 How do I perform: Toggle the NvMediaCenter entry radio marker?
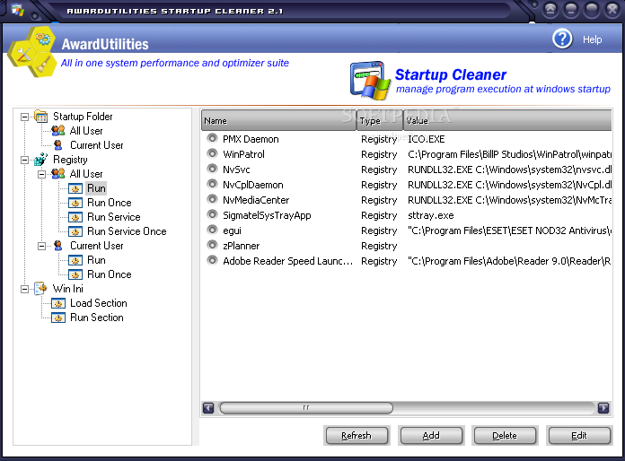click(x=212, y=199)
